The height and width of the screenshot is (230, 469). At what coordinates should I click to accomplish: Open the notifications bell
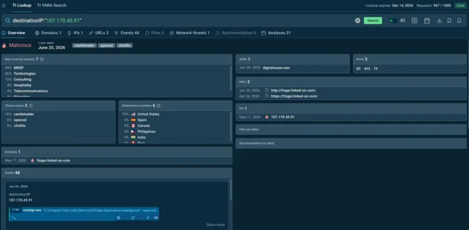(459, 21)
